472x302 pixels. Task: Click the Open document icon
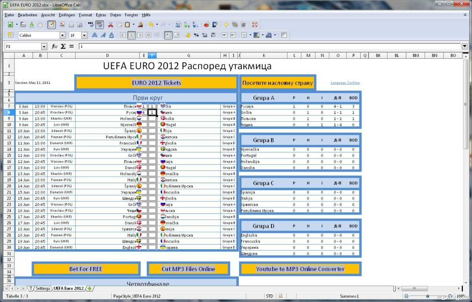pos(23,24)
